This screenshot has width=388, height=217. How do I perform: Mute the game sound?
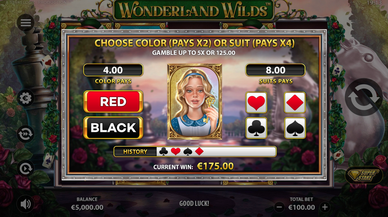(26, 204)
